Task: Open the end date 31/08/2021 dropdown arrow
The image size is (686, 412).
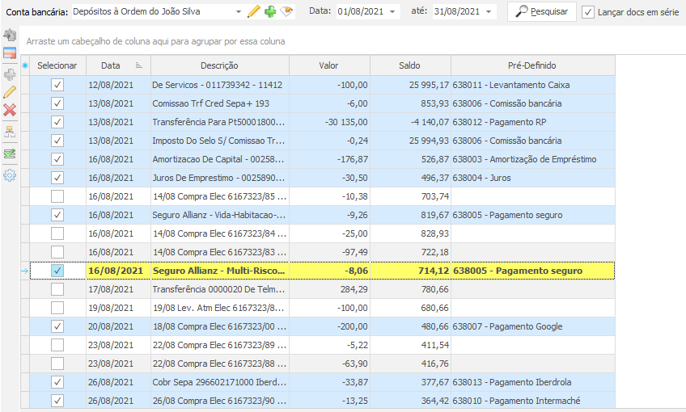Action: click(489, 12)
